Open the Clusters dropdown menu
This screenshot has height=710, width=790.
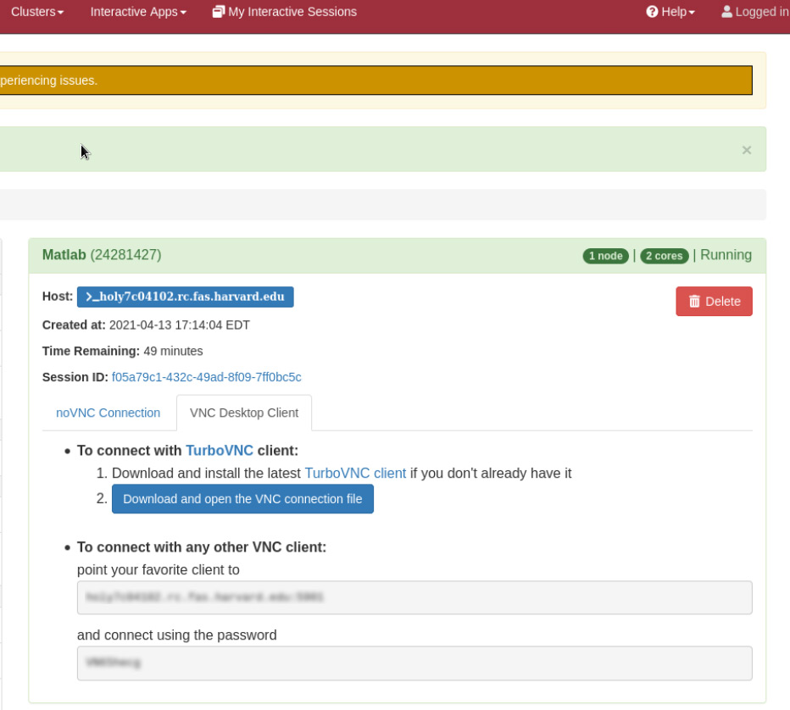coord(37,12)
